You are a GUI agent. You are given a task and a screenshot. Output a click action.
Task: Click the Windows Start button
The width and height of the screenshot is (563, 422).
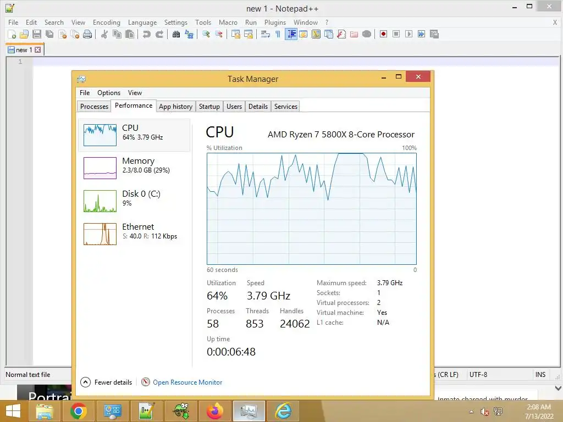coord(13,411)
